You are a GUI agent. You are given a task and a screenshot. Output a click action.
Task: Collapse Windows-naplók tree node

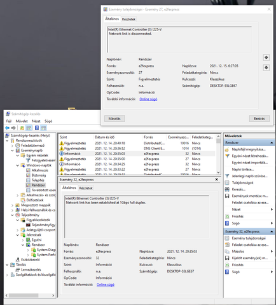[x=18, y=165]
